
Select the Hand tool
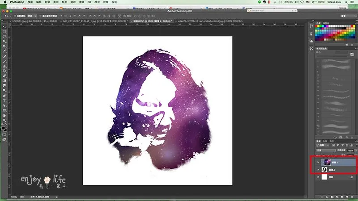(4, 116)
